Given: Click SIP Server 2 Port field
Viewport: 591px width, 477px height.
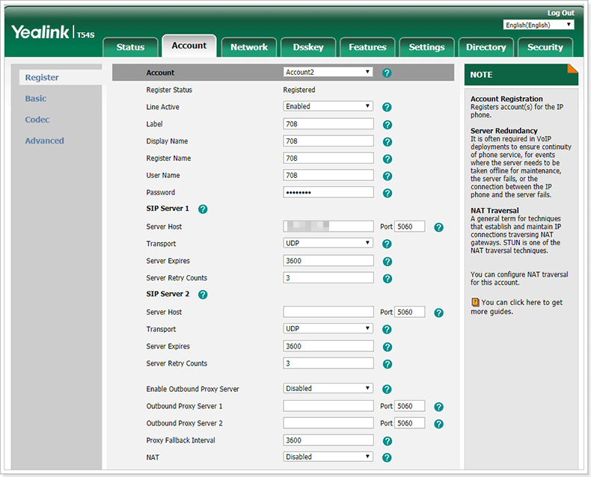Looking at the screenshot, I should tap(410, 312).
